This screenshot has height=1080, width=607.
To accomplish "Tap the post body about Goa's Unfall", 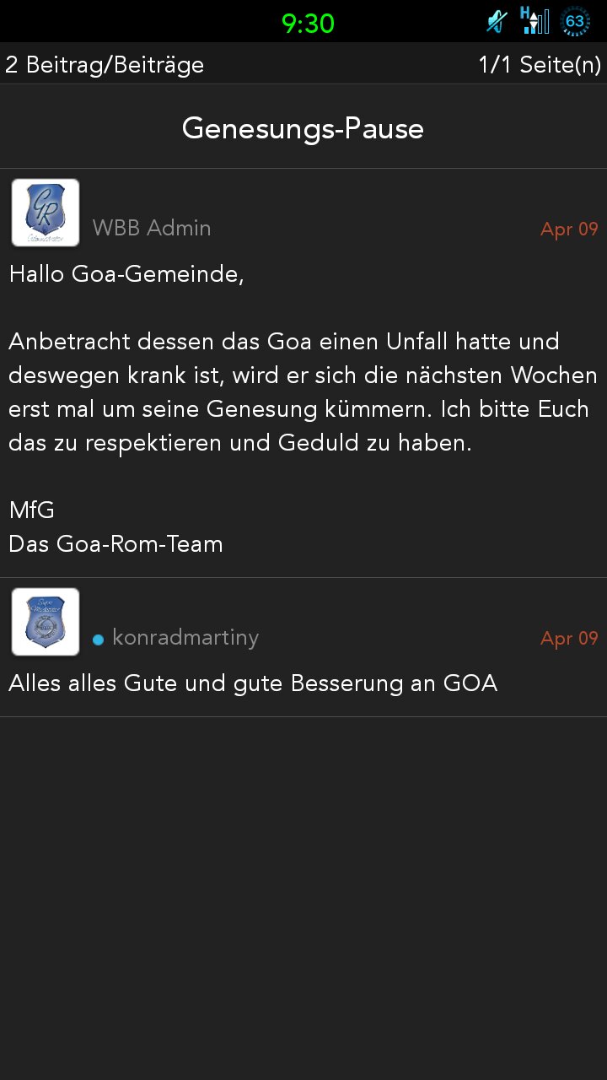I will click(303, 392).
